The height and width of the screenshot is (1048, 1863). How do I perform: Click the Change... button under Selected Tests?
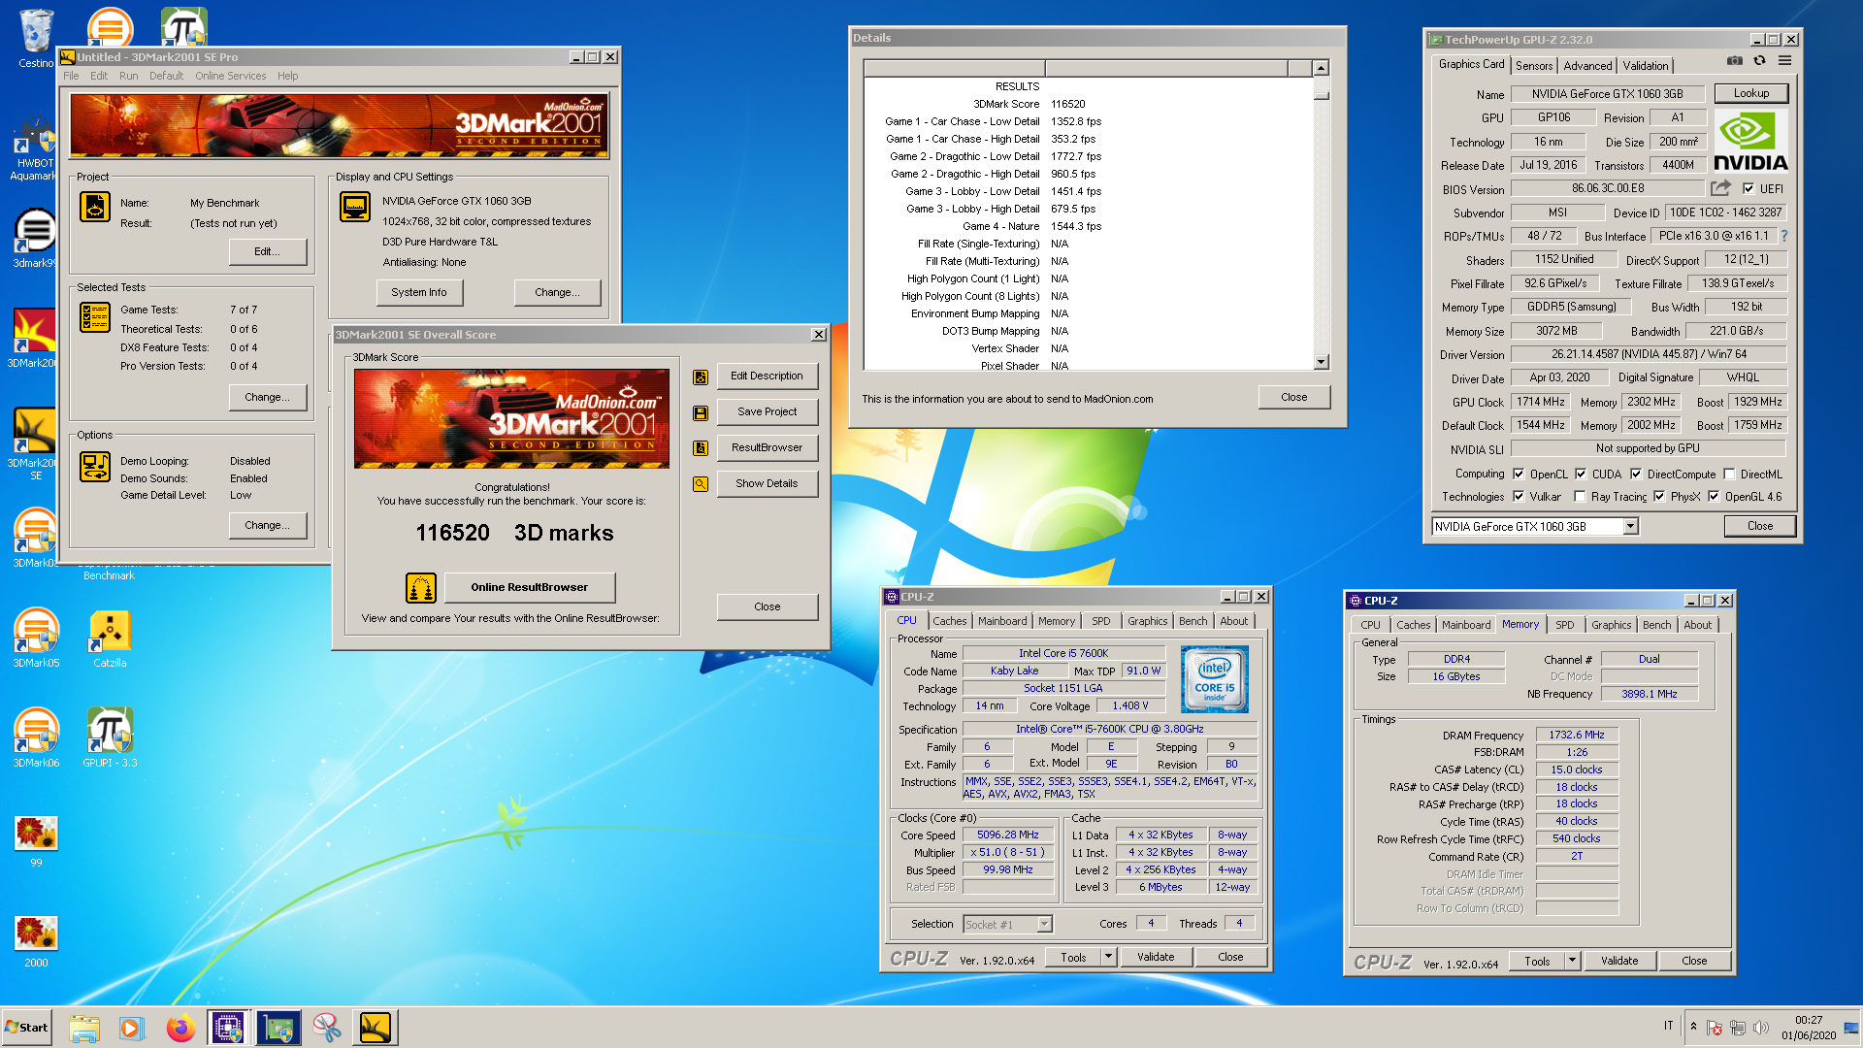268,397
